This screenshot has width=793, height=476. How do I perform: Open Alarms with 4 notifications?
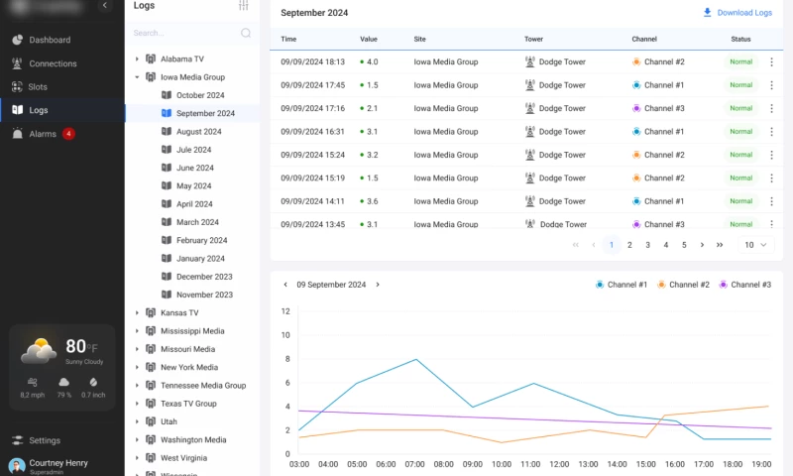43,134
